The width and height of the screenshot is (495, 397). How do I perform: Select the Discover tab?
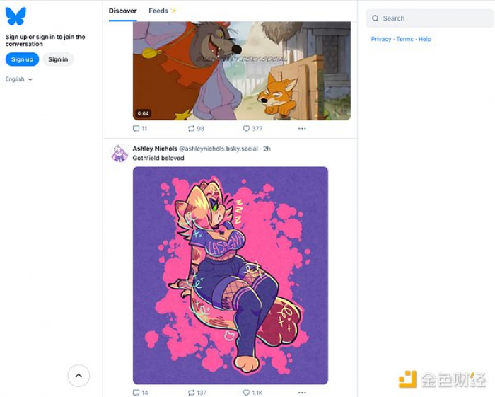pos(122,11)
